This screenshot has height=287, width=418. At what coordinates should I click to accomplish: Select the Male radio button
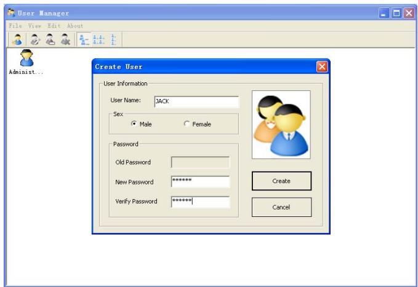(x=134, y=124)
